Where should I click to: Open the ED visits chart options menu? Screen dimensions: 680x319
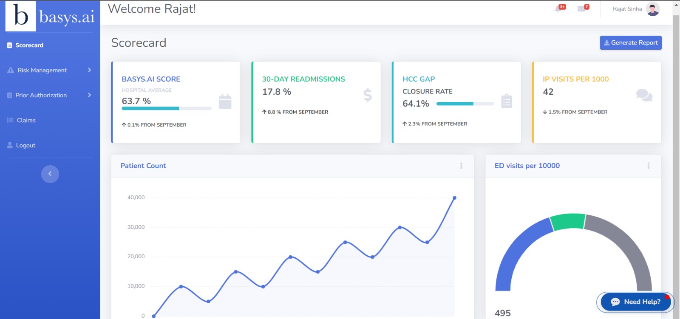pyautogui.click(x=649, y=166)
